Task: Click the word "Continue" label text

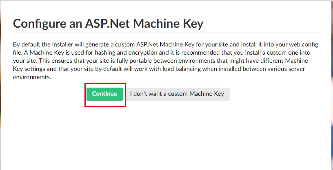Action: [x=104, y=94]
